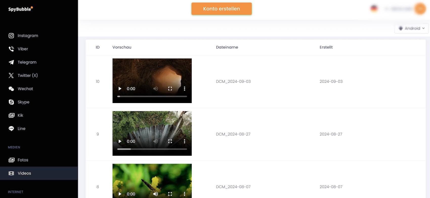The height and width of the screenshot is (198, 430).
Task: Click created date 2024-08-27
Action: 331,134
